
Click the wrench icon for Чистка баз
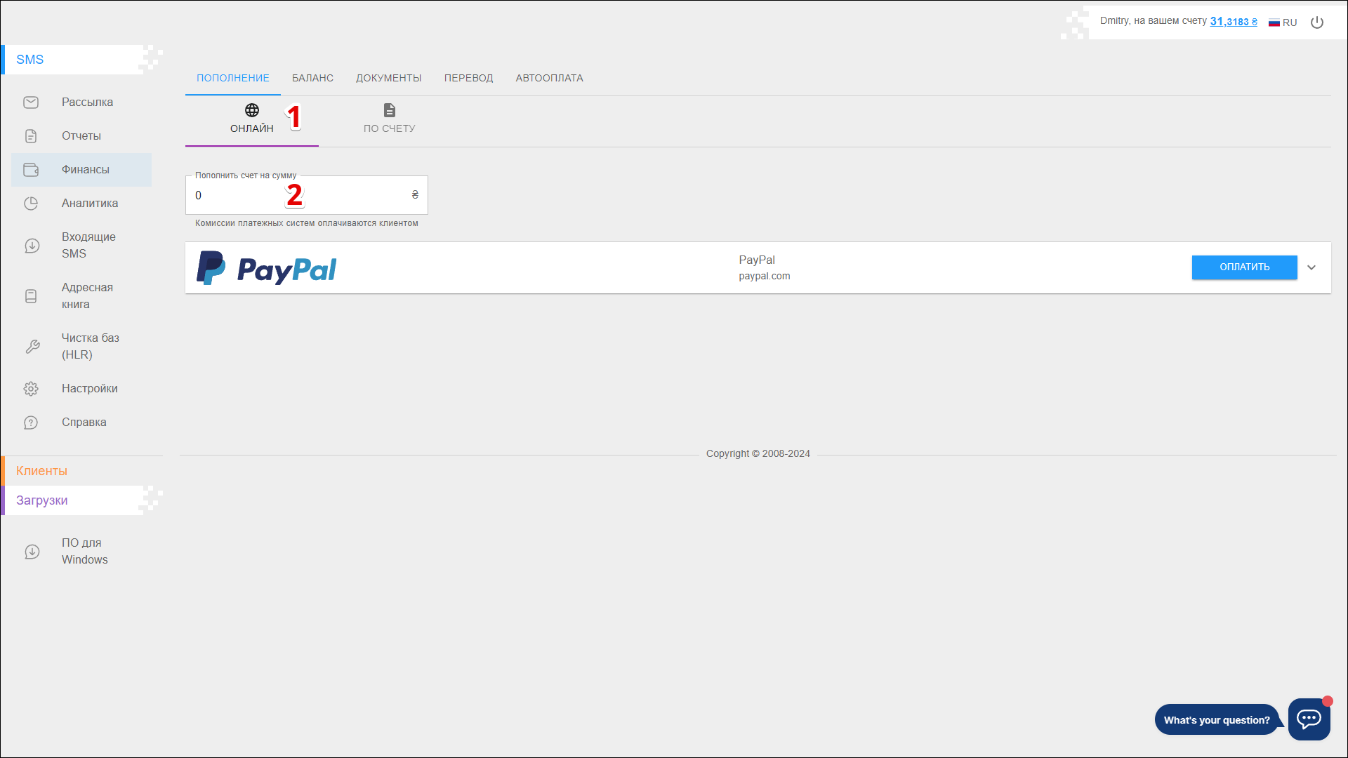pos(32,347)
